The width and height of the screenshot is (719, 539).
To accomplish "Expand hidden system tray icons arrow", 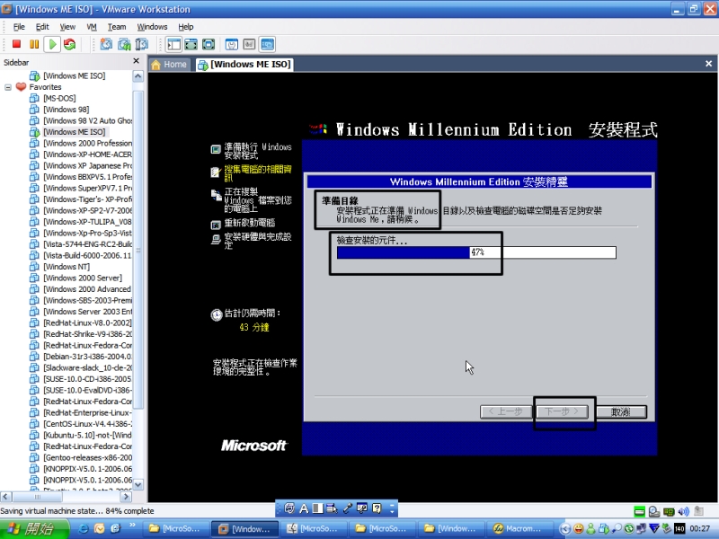I will pos(565,529).
